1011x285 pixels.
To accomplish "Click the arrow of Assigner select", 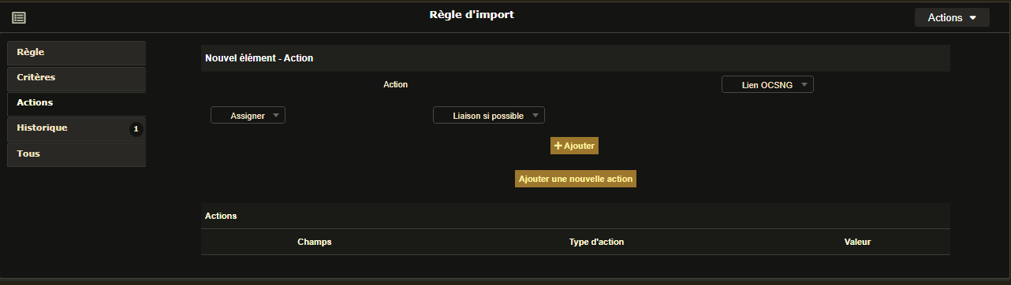I will pos(275,115).
